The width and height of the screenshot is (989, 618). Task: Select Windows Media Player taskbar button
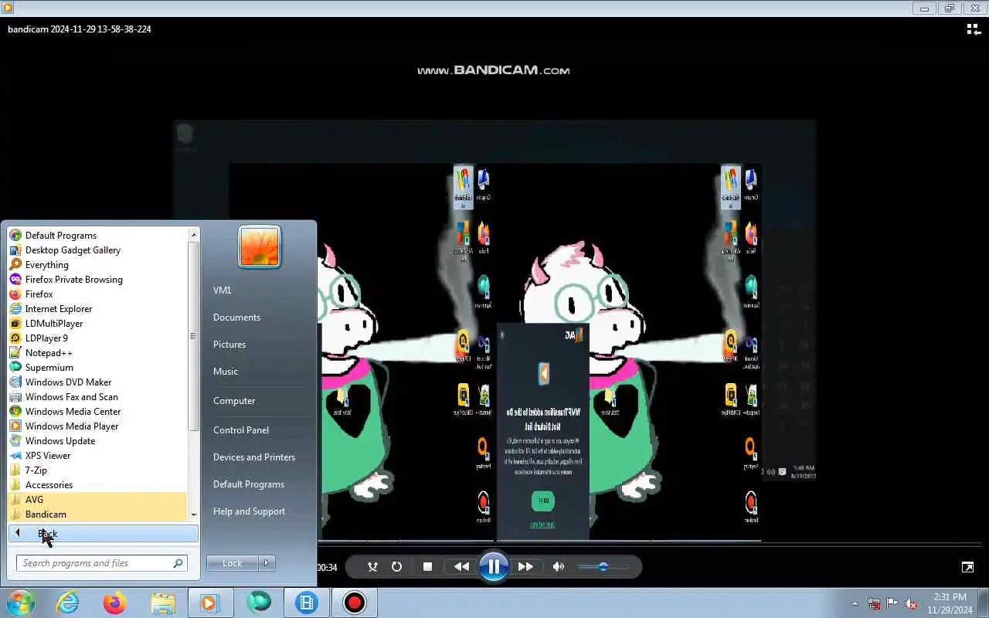[209, 603]
